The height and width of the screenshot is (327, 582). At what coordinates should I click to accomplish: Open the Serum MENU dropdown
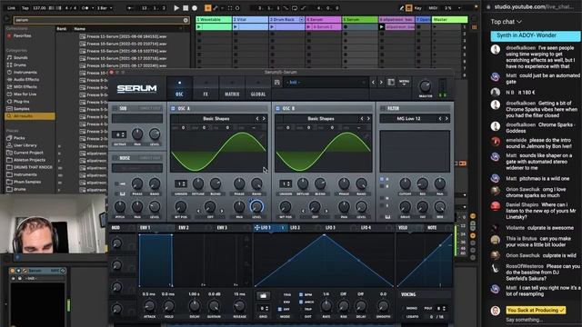click(404, 83)
